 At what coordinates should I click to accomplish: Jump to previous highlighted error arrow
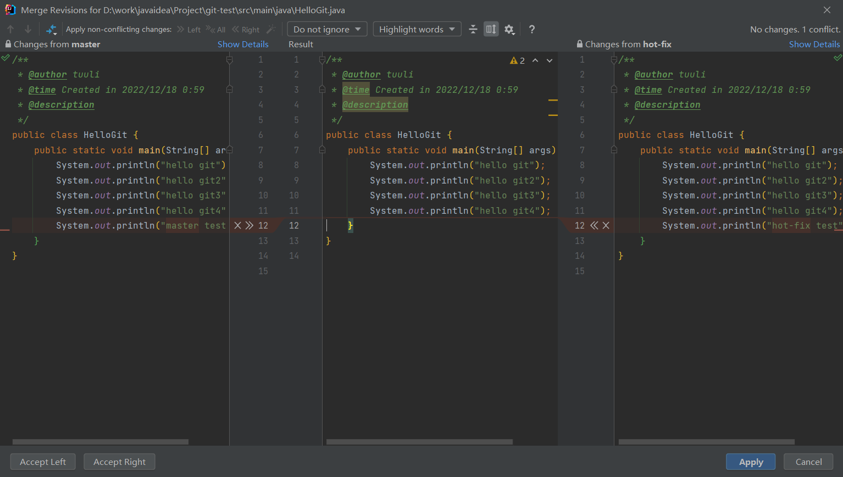coord(535,60)
